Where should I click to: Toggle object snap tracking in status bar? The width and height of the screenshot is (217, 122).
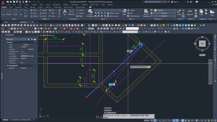click(x=174, y=120)
